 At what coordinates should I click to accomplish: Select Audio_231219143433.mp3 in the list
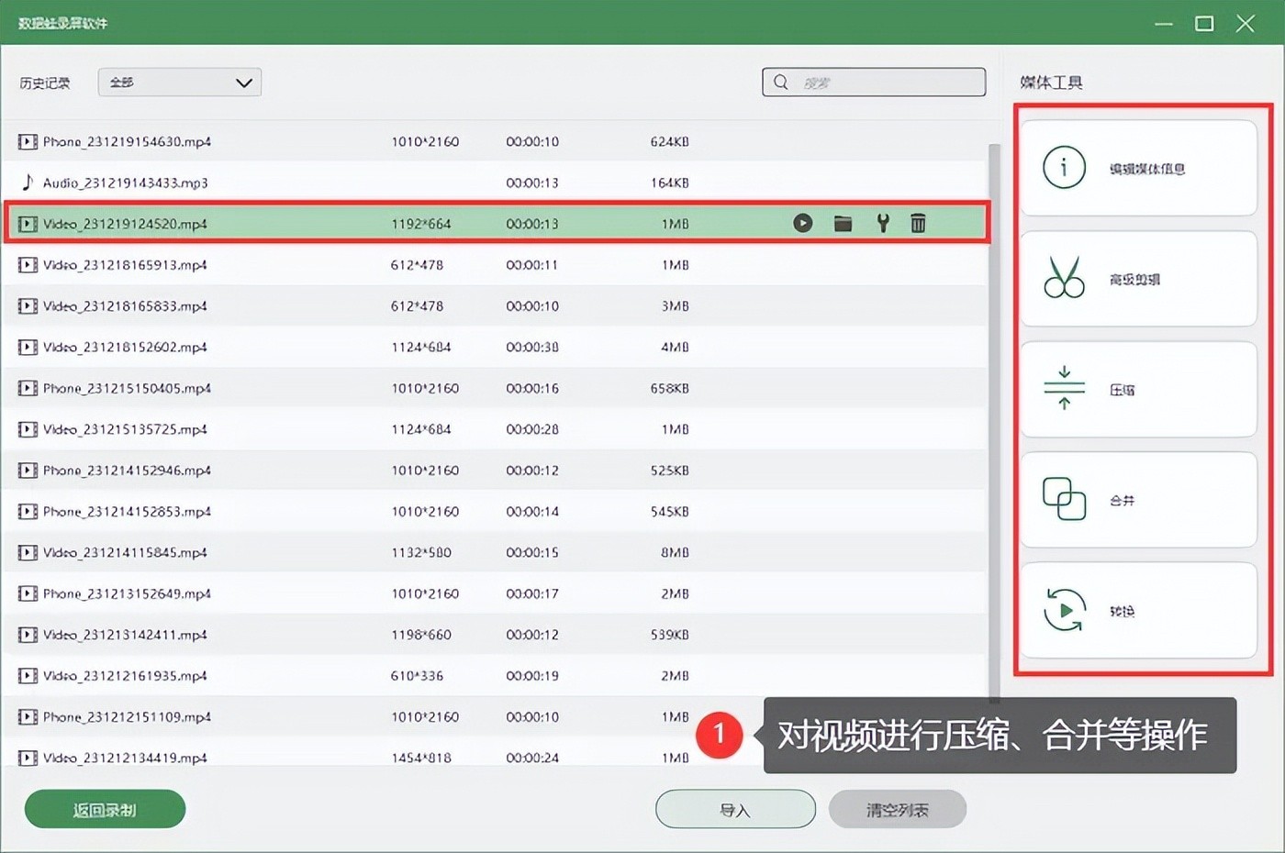pos(126,183)
